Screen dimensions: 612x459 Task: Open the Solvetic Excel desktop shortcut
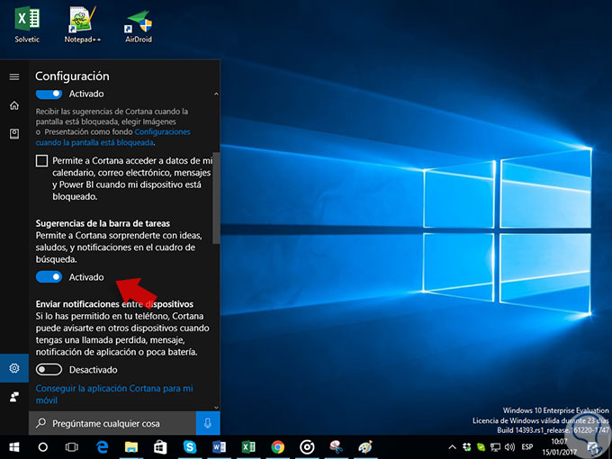point(27,25)
